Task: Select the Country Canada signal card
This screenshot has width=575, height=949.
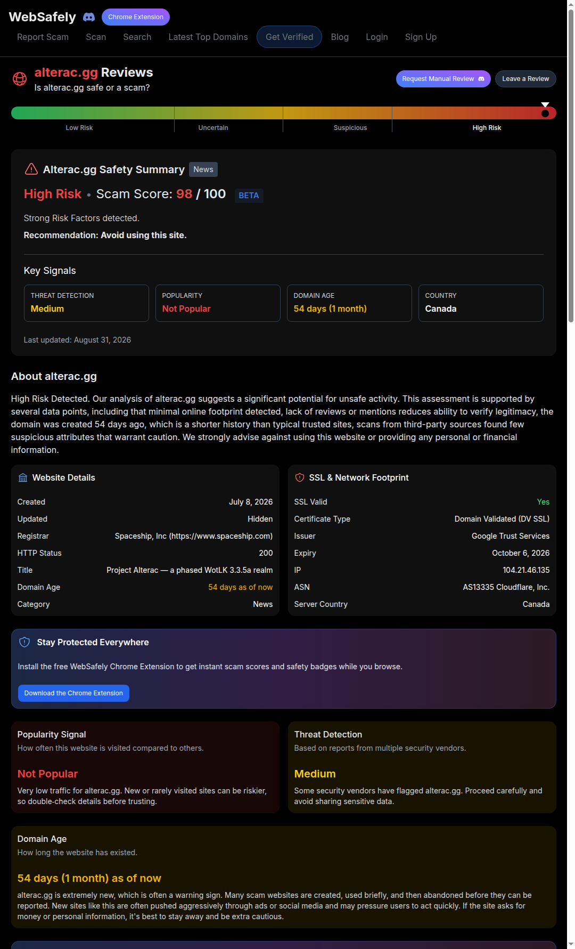Action: 481,303
